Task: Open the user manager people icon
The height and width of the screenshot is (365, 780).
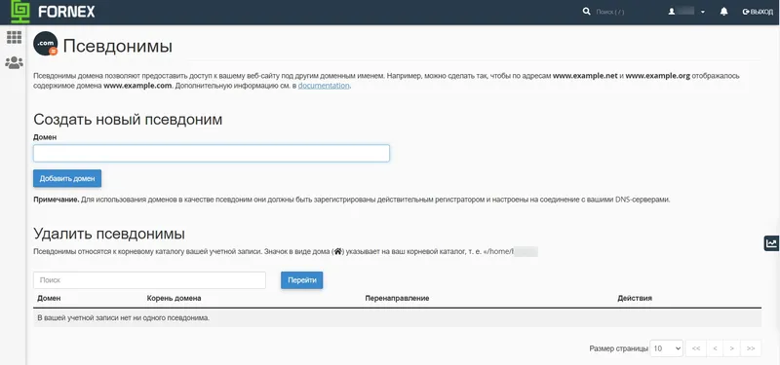Action: point(14,62)
